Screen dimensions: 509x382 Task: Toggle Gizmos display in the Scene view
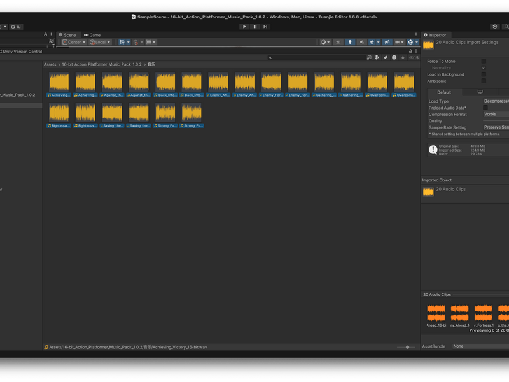(410, 42)
